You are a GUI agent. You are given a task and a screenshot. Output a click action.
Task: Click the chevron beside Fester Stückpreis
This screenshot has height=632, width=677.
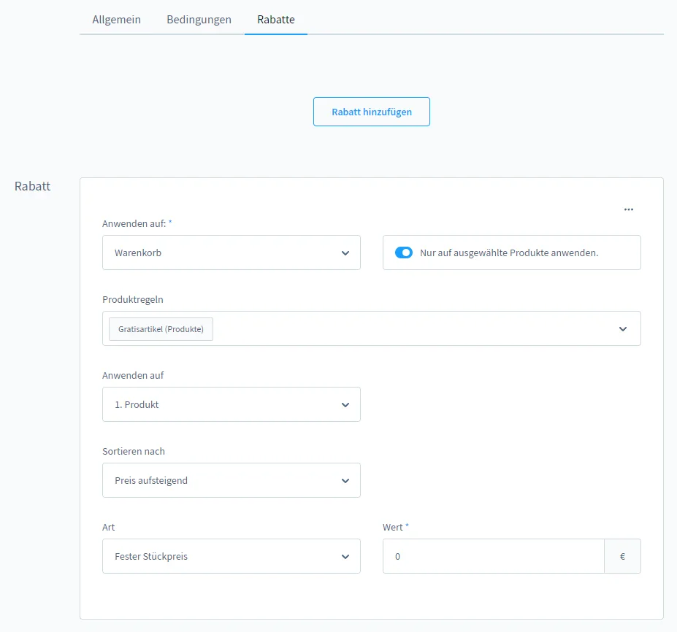(345, 557)
